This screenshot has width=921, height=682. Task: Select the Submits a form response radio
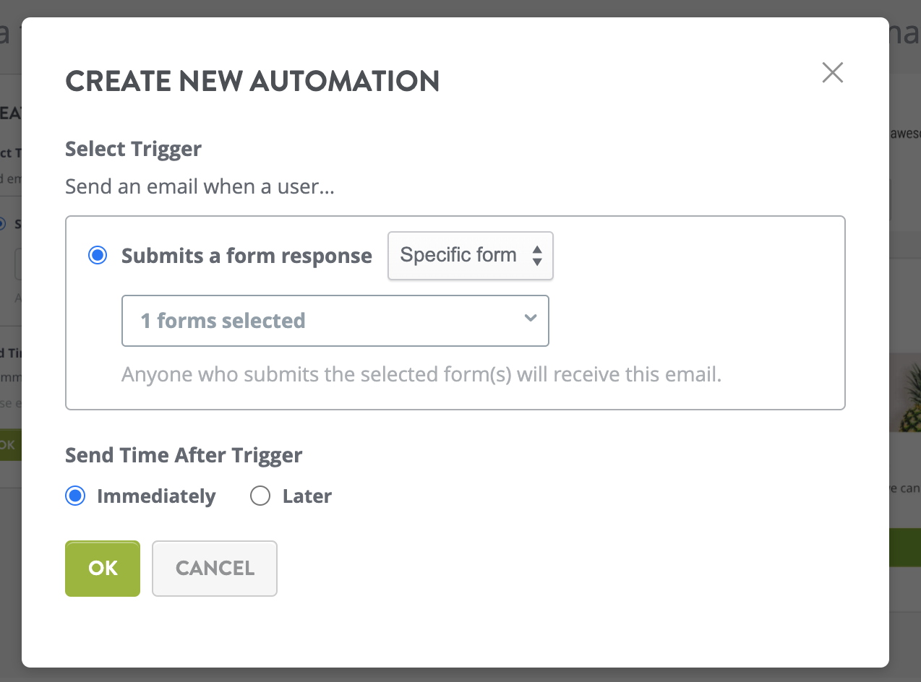97,255
